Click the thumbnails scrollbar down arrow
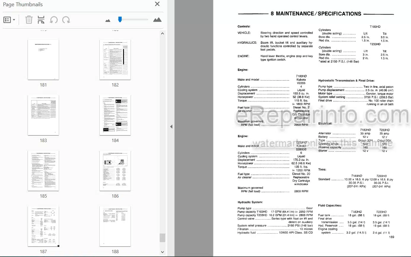The image size is (411, 257). [x=162, y=252]
